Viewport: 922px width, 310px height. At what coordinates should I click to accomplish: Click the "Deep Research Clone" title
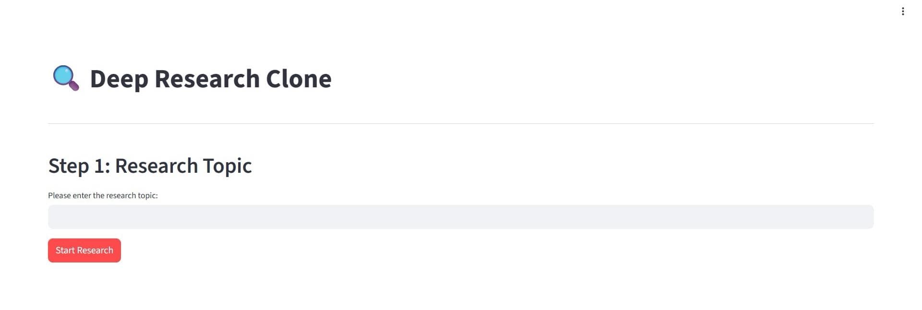tap(210, 79)
